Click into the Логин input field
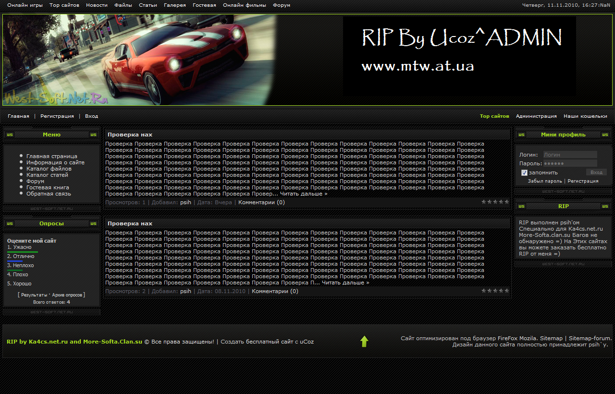The width and height of the screenshot is (615, 394). point(570,155)
